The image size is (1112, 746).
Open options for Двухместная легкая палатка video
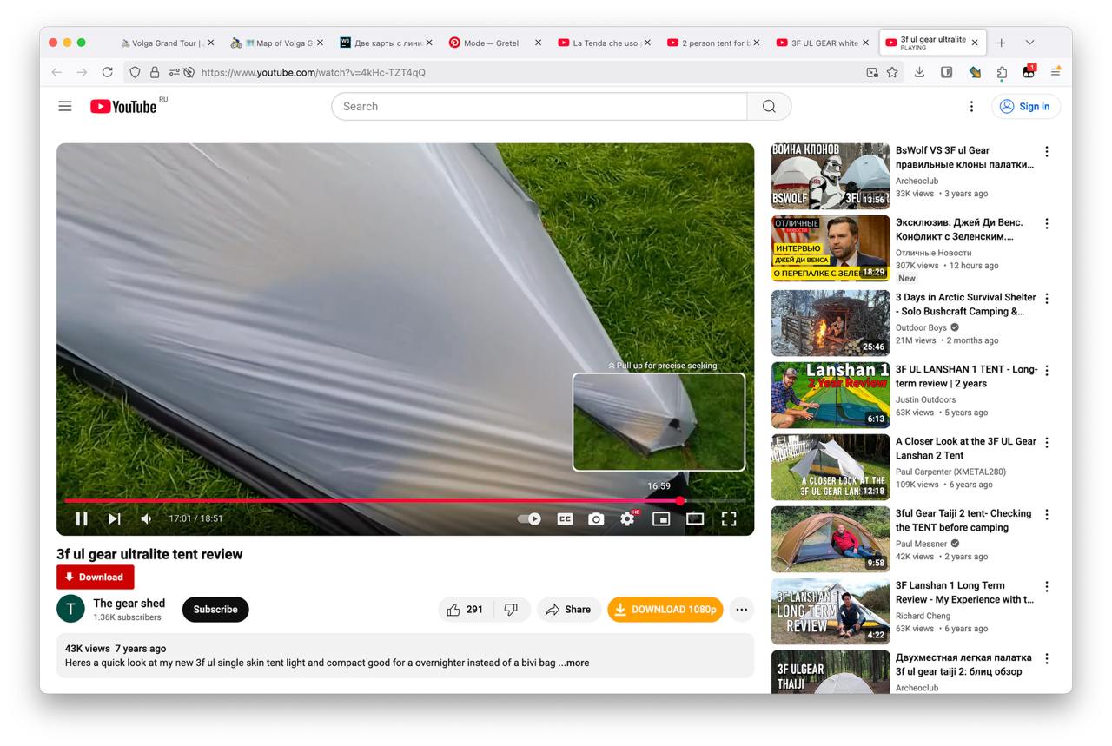tap(1047, 659)
